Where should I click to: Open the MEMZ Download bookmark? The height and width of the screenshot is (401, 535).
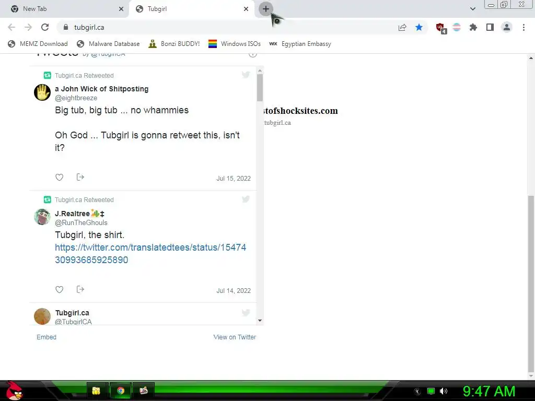coord(38,44)
